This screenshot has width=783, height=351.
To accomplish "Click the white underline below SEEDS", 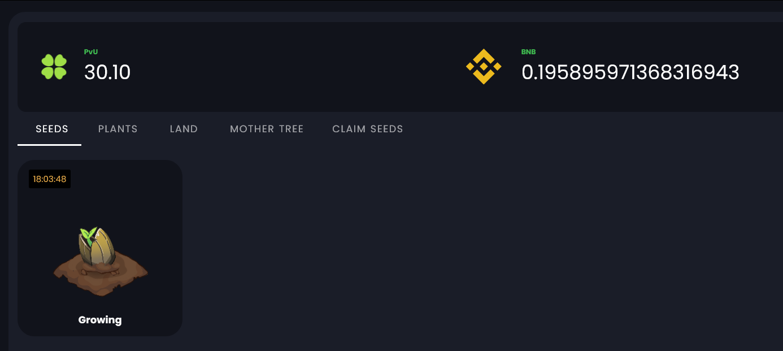I will [x=50, y=145].
